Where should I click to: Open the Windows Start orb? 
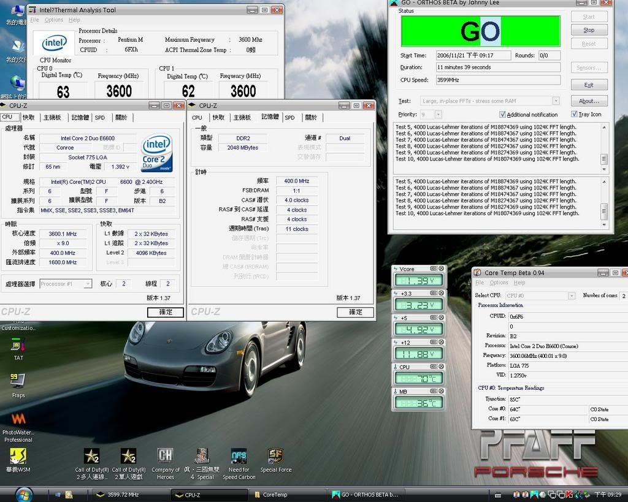24,495
